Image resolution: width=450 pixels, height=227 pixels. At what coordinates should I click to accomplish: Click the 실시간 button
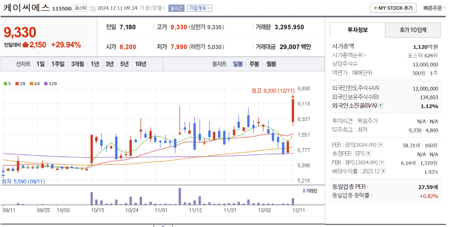click(x=176, y=8)
